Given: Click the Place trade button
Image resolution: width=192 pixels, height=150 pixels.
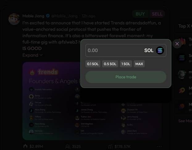Looking at the screenshot, I should [126, 77].
